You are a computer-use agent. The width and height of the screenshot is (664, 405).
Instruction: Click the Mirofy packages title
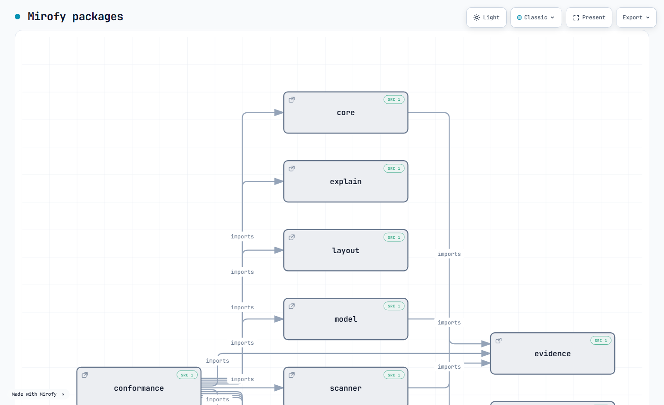75,17
